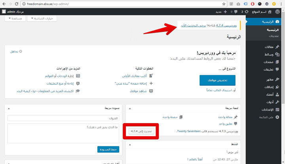Expand the خيارات الشاشة screen options dropdown
The width and height of the screenshot is (285, 164).
[x=42, y=18]
